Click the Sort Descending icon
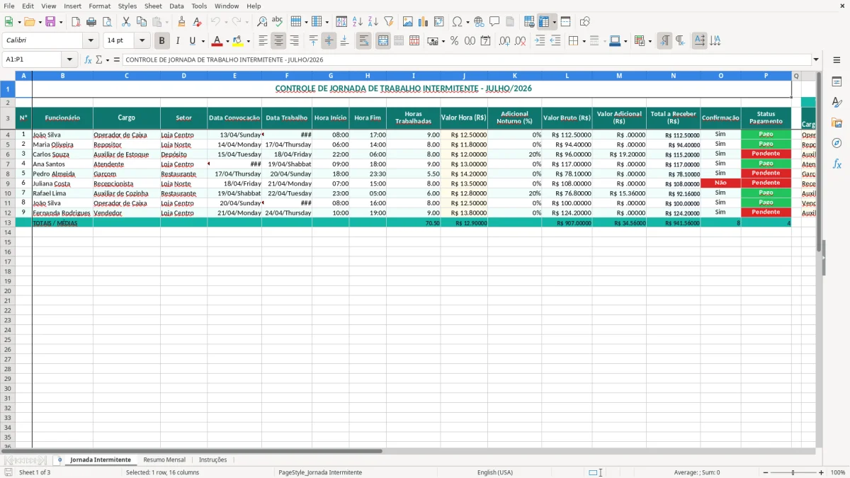Image resolution: width=850 pixels, height=478 pixels. tap(373, 22)
